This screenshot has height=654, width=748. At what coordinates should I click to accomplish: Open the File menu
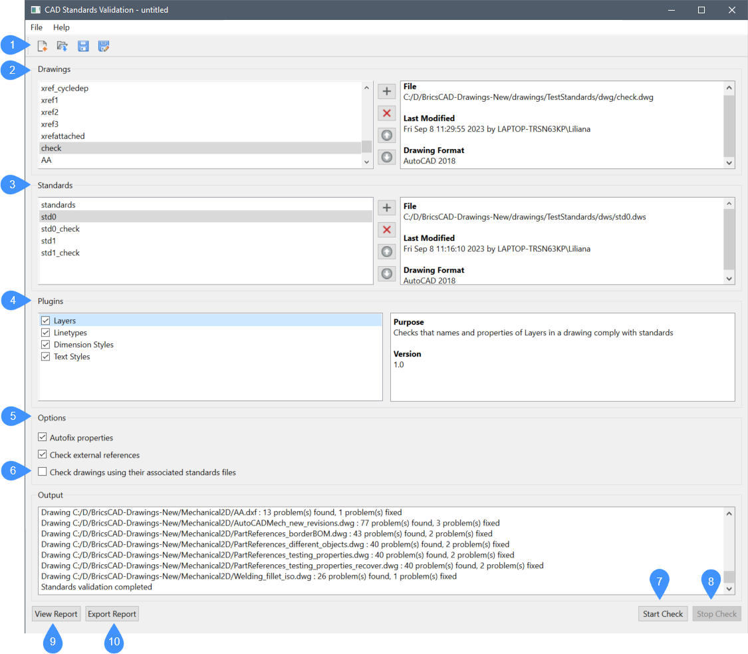coord(37,27)
